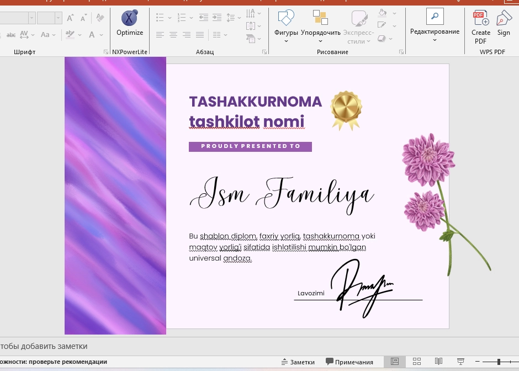
Task: Click the zoom out minus button
Action: pyautogui.click(x=477, y=362)
